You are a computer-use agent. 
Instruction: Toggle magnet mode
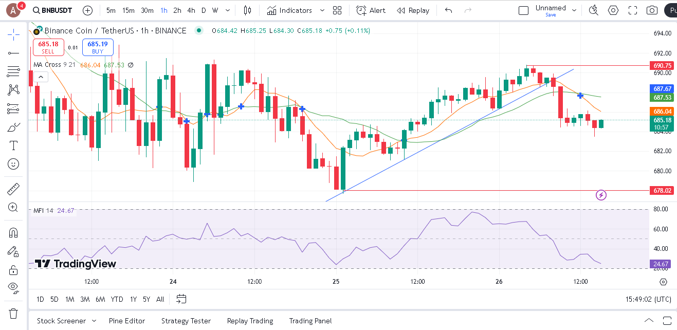(13, 232)
